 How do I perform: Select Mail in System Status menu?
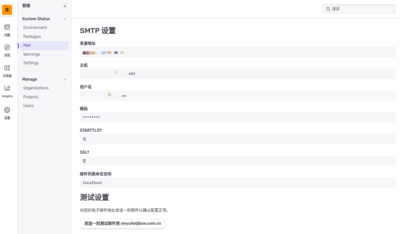27,45
